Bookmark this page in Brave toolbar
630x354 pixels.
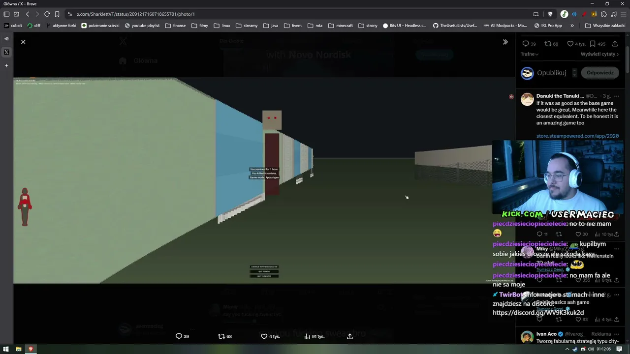(57, 14)
